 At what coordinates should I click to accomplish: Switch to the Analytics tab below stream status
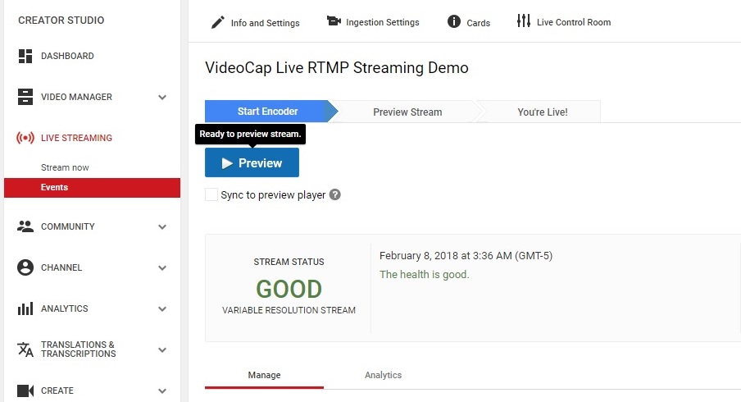(383, 375)
